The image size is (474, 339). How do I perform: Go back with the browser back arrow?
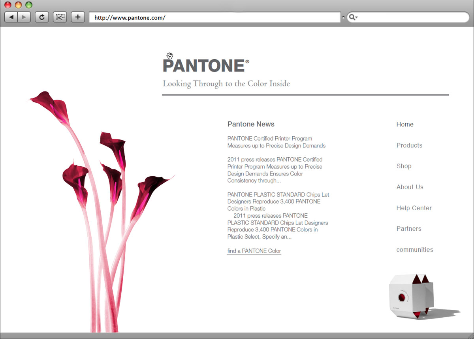(x=11, y=17)
